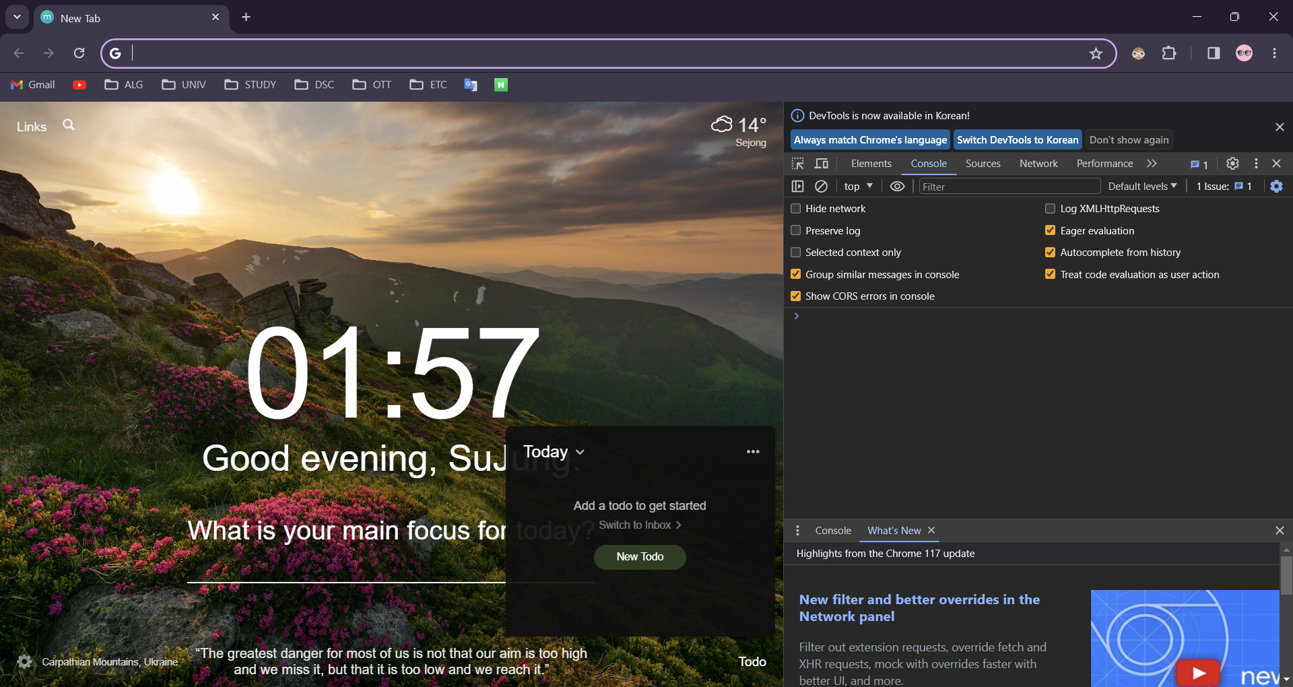The height and width of the screenshot is (687, 1293).
Task: Open the DevTools three-dot customize menu
Action: [1256, 164]
